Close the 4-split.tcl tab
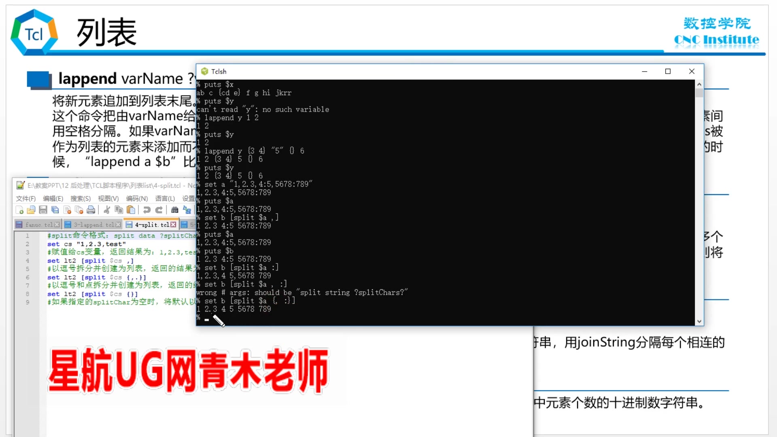 [173, 225]
